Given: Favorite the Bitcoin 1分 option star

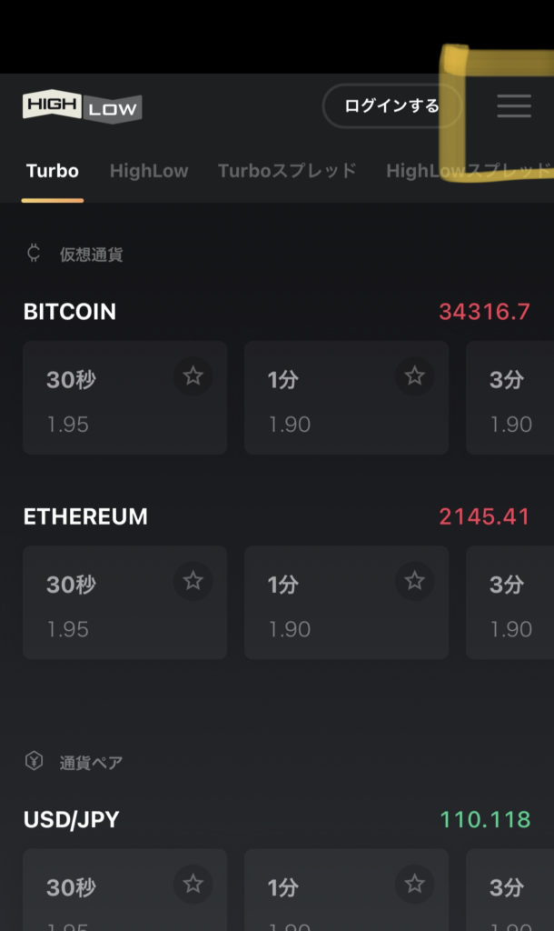Looking at the screenshot, I should point(415,376).
